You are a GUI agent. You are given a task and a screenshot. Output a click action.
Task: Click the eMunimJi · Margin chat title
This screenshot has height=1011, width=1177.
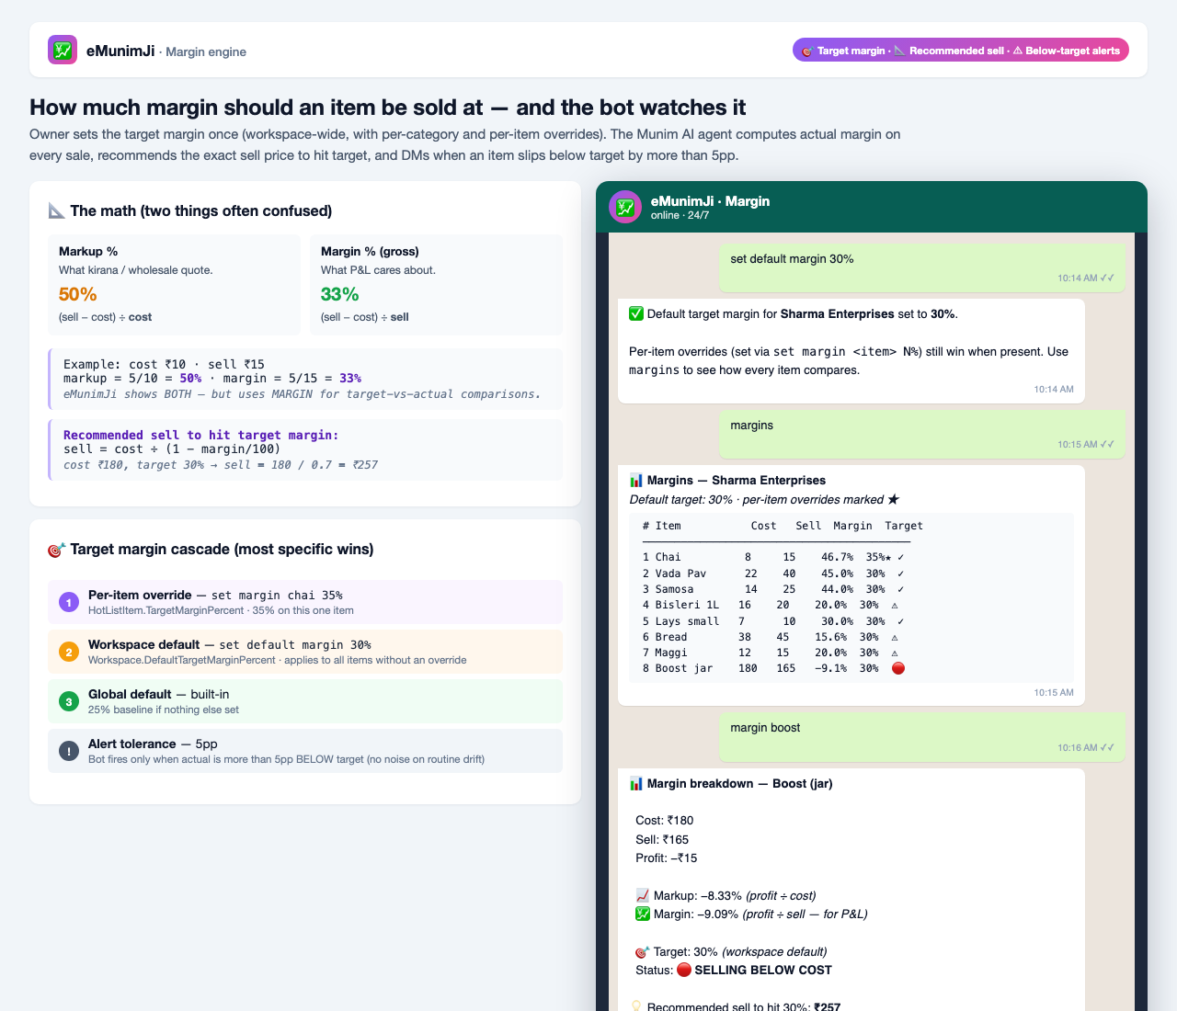click(x=710, y=201)
